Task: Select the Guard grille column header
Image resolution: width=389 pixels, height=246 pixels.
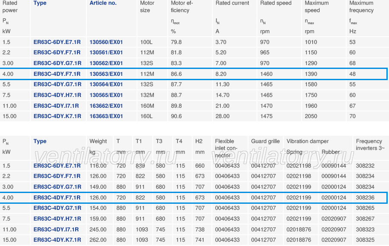Action: tap(265, 141)
